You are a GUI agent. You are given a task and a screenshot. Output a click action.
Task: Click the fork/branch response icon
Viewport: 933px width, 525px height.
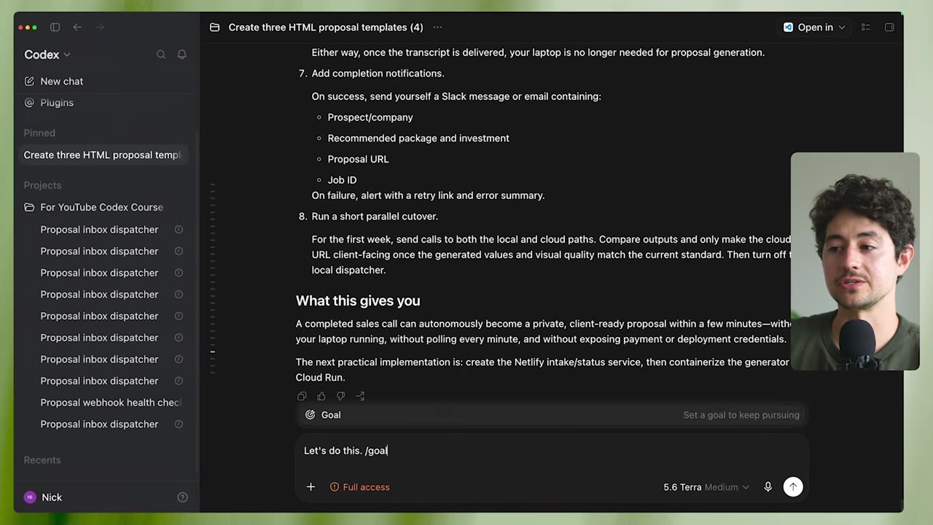(360, 396)
